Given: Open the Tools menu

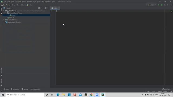Looking at the screenshot, I should (x=39, y=2).
